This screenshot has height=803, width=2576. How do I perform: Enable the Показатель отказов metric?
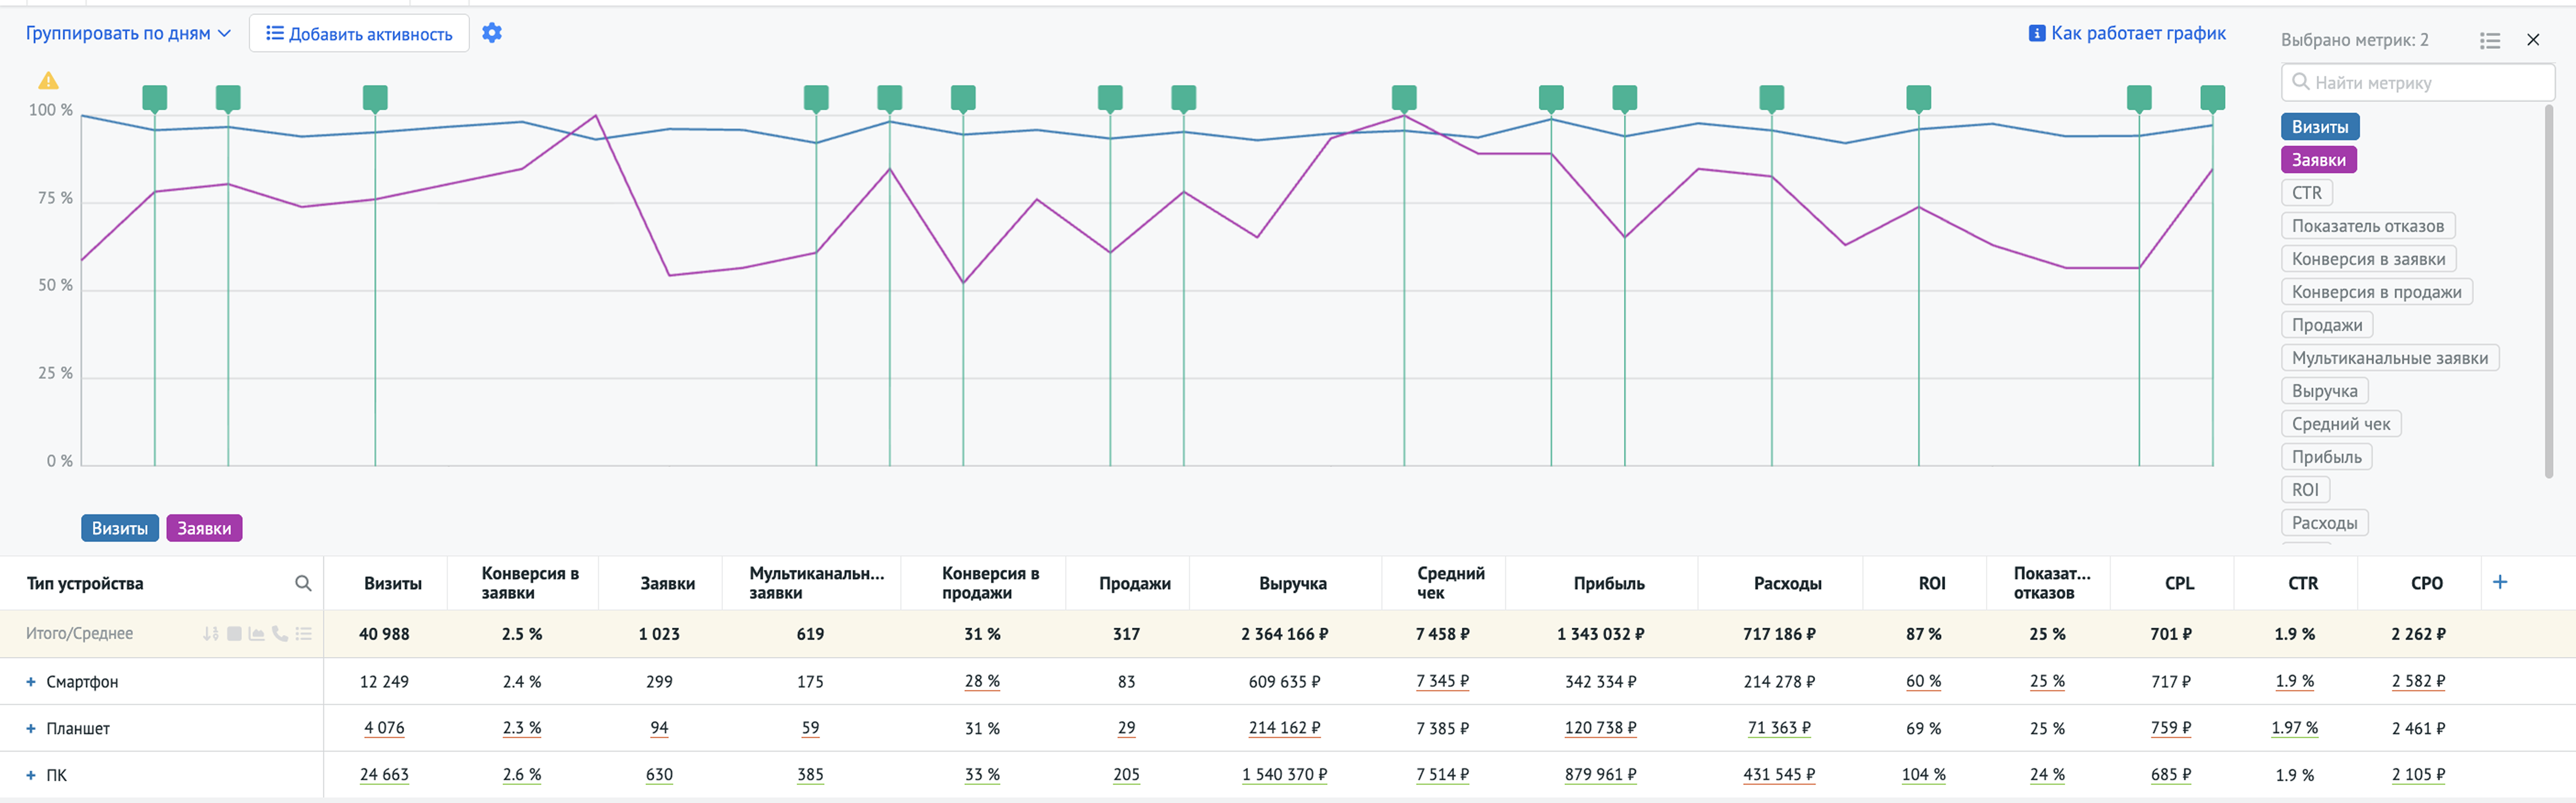point(2367,226)
